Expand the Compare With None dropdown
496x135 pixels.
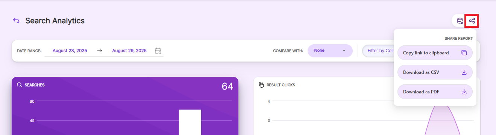(x=330, y=51)
